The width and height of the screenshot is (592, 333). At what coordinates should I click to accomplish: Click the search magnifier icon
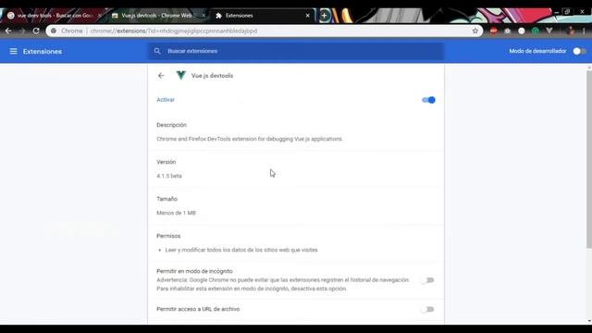(157, 51)
